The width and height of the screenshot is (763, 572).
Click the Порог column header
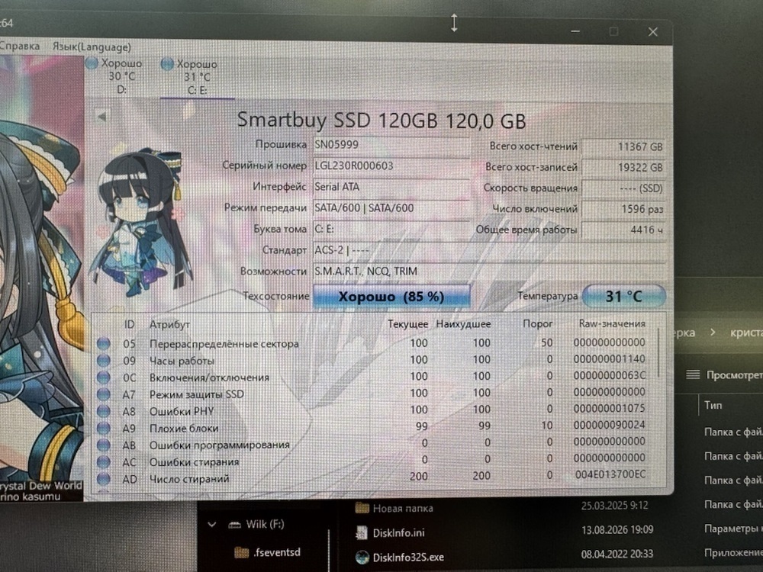538,323
